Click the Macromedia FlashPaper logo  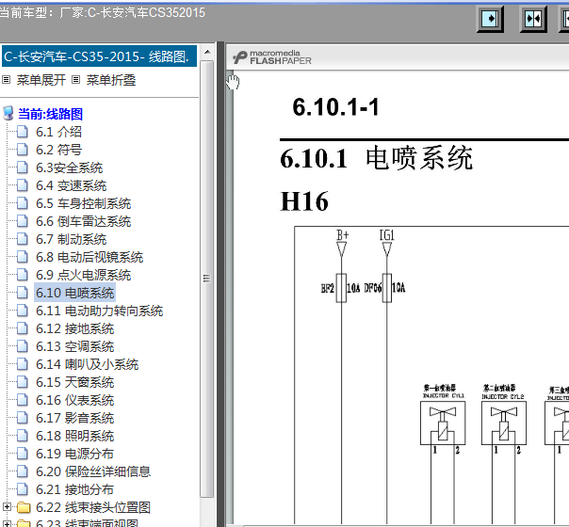coord(272,57)
